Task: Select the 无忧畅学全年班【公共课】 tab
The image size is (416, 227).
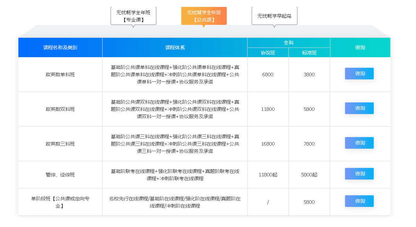Action: pyautogui.click(x=204, y=15)
